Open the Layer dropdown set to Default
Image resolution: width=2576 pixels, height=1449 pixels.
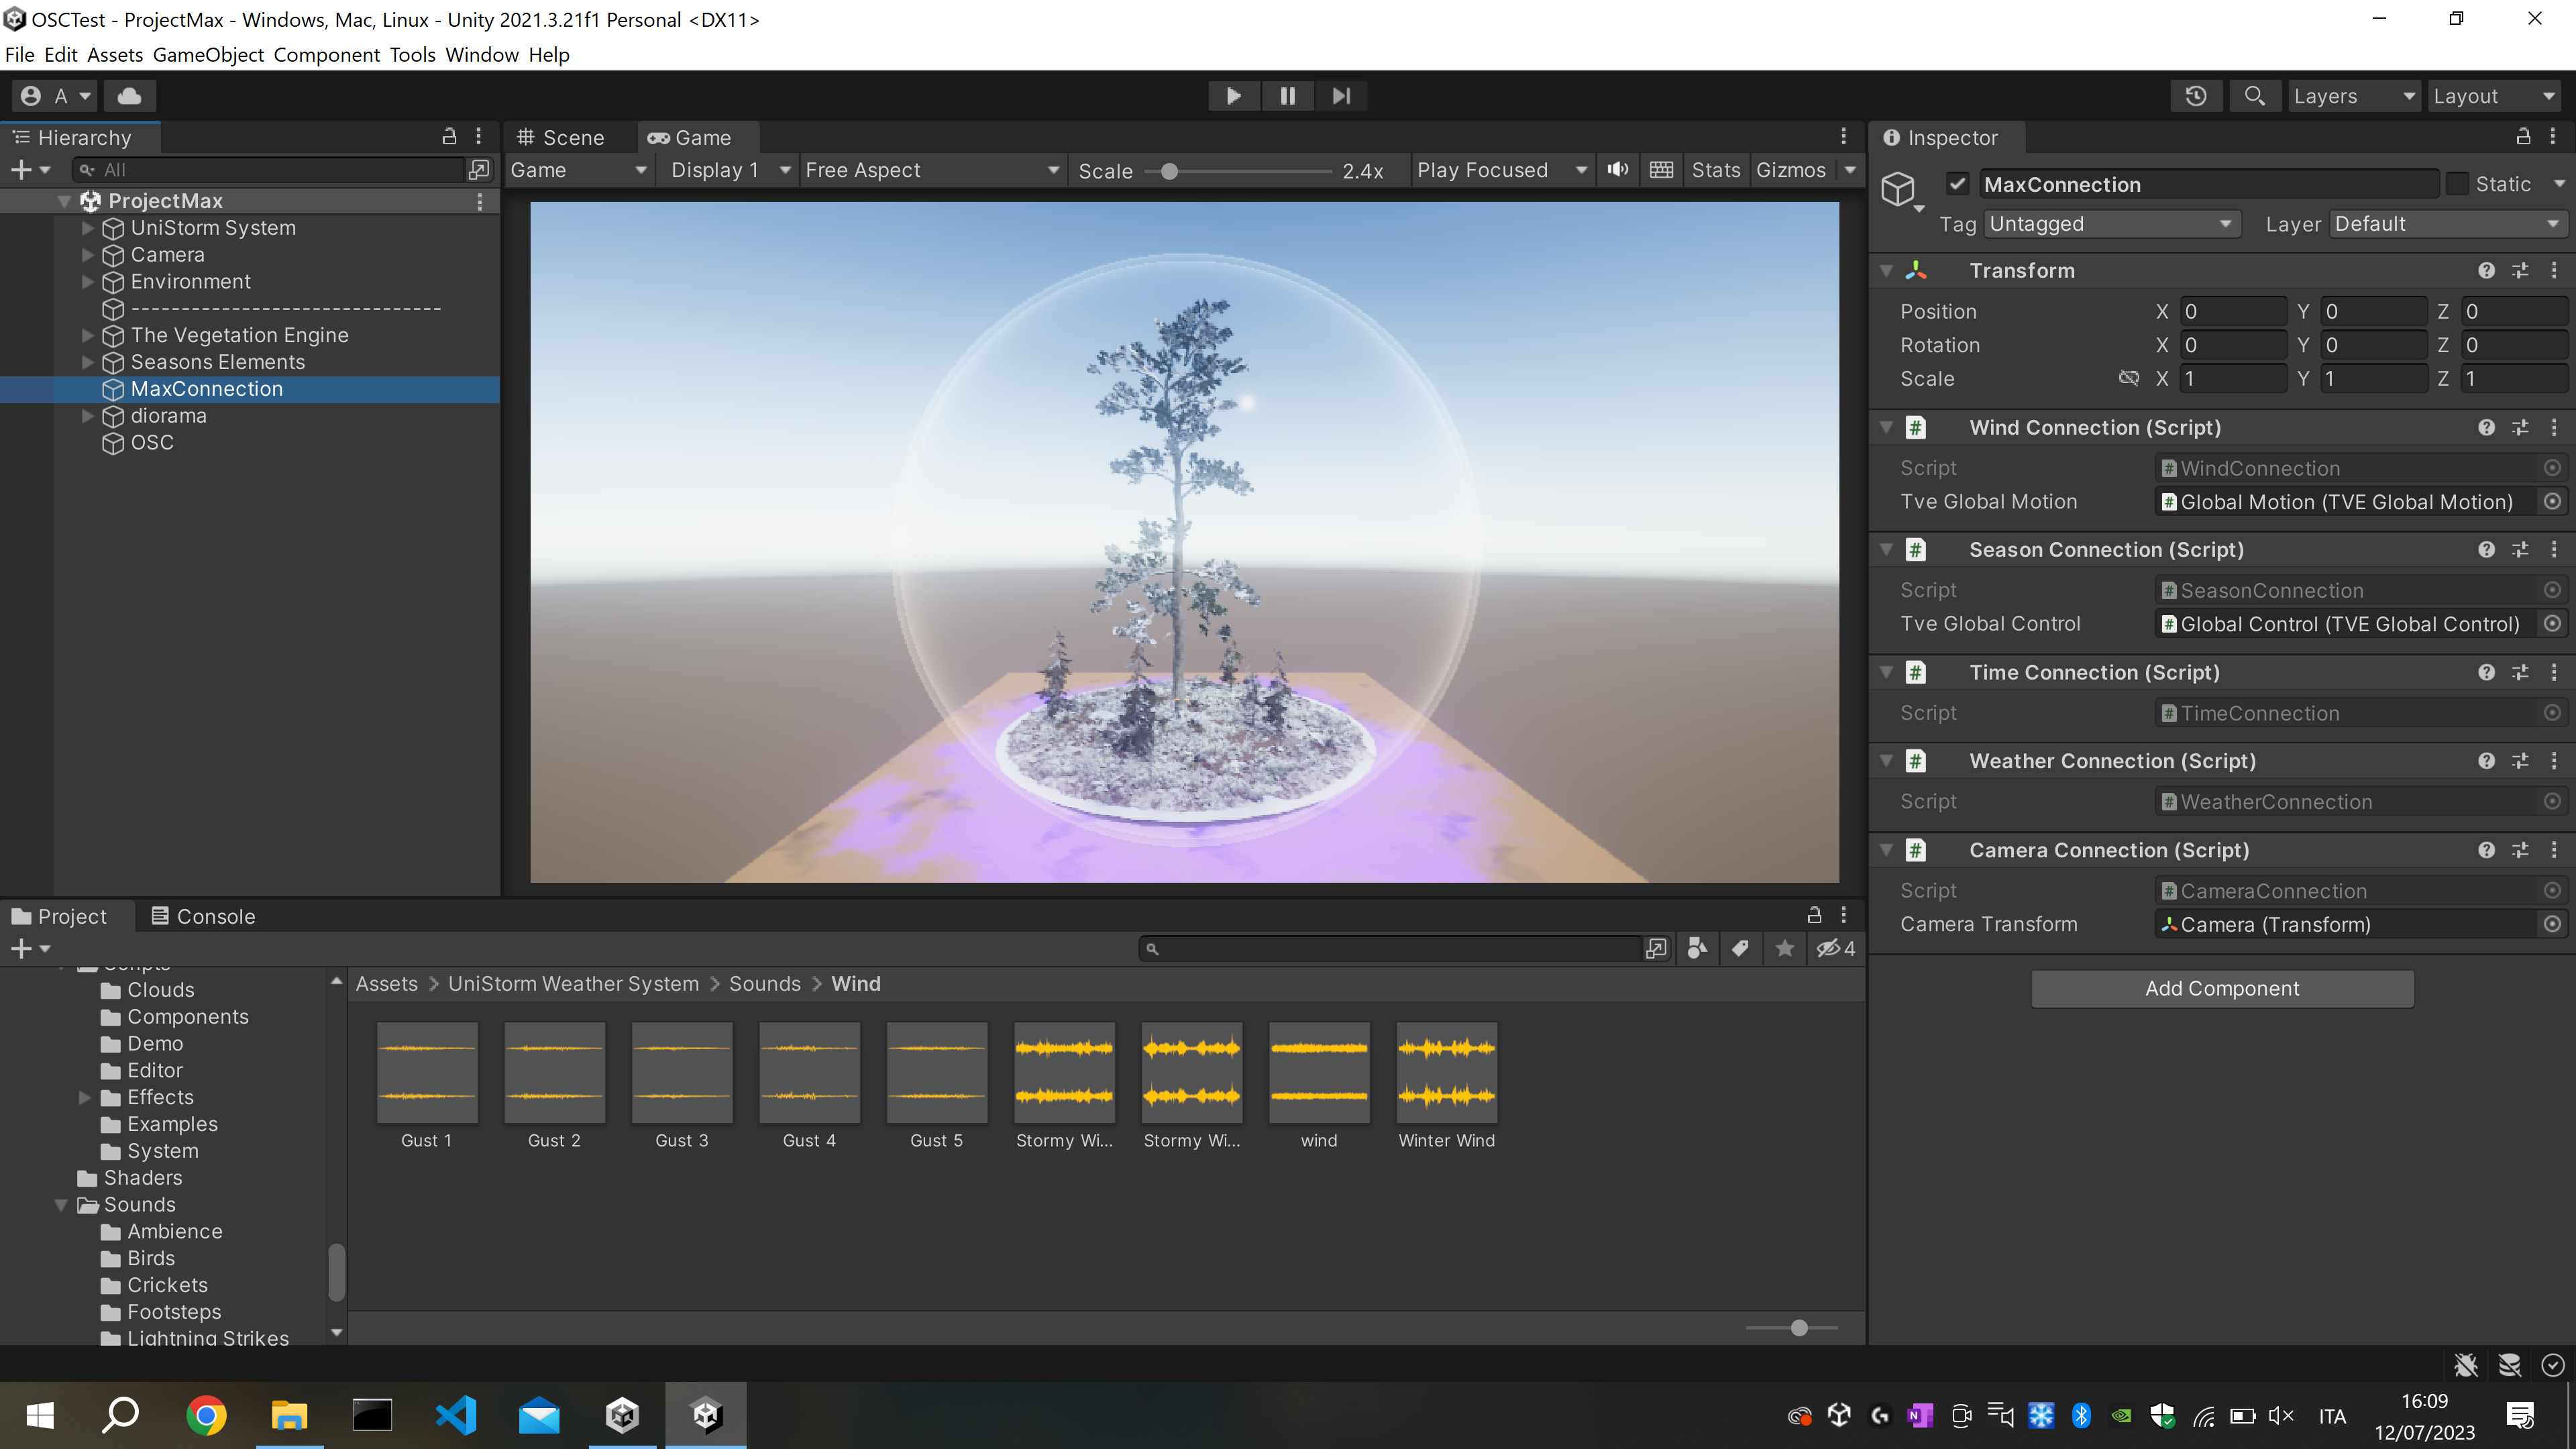pyautogui.click(x=2447, y=224)
